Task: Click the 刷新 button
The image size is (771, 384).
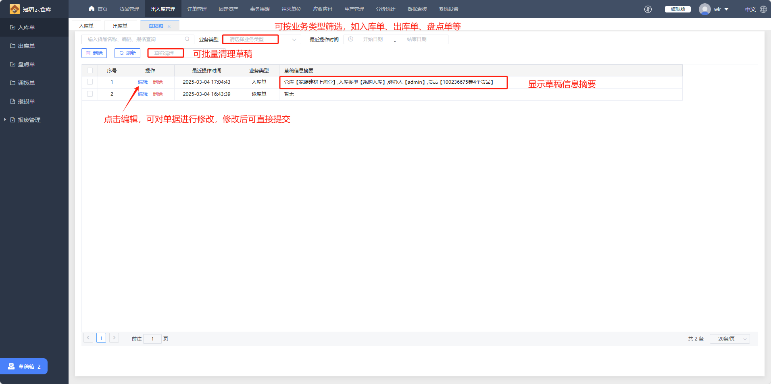Action: click(x=127, y=53)
